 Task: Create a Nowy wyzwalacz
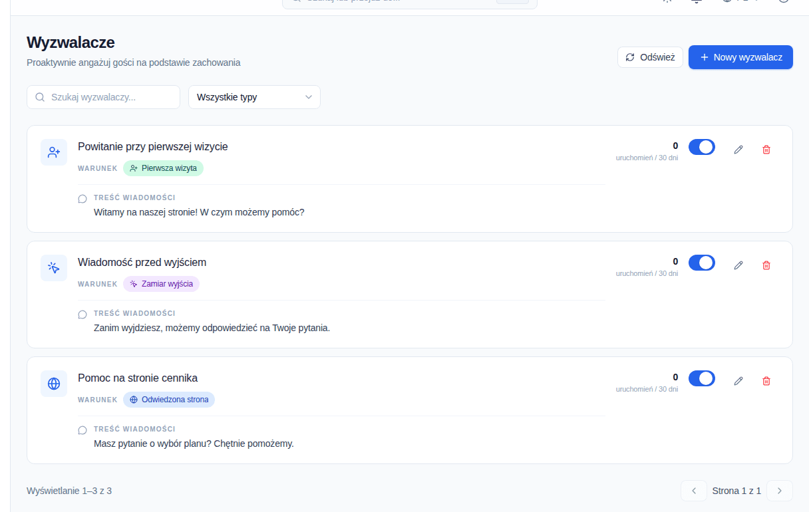740,57
